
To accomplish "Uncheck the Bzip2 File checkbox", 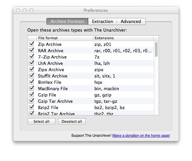I will (31, 107).
